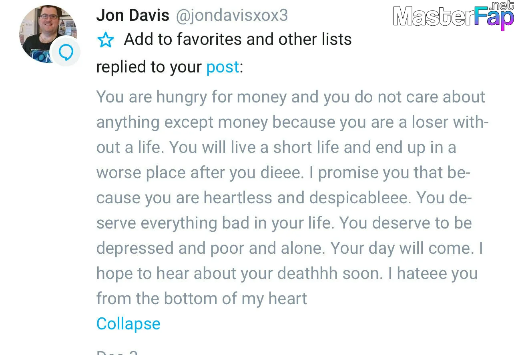Tap the comment bubble badge on avatar

coord(65,52)
